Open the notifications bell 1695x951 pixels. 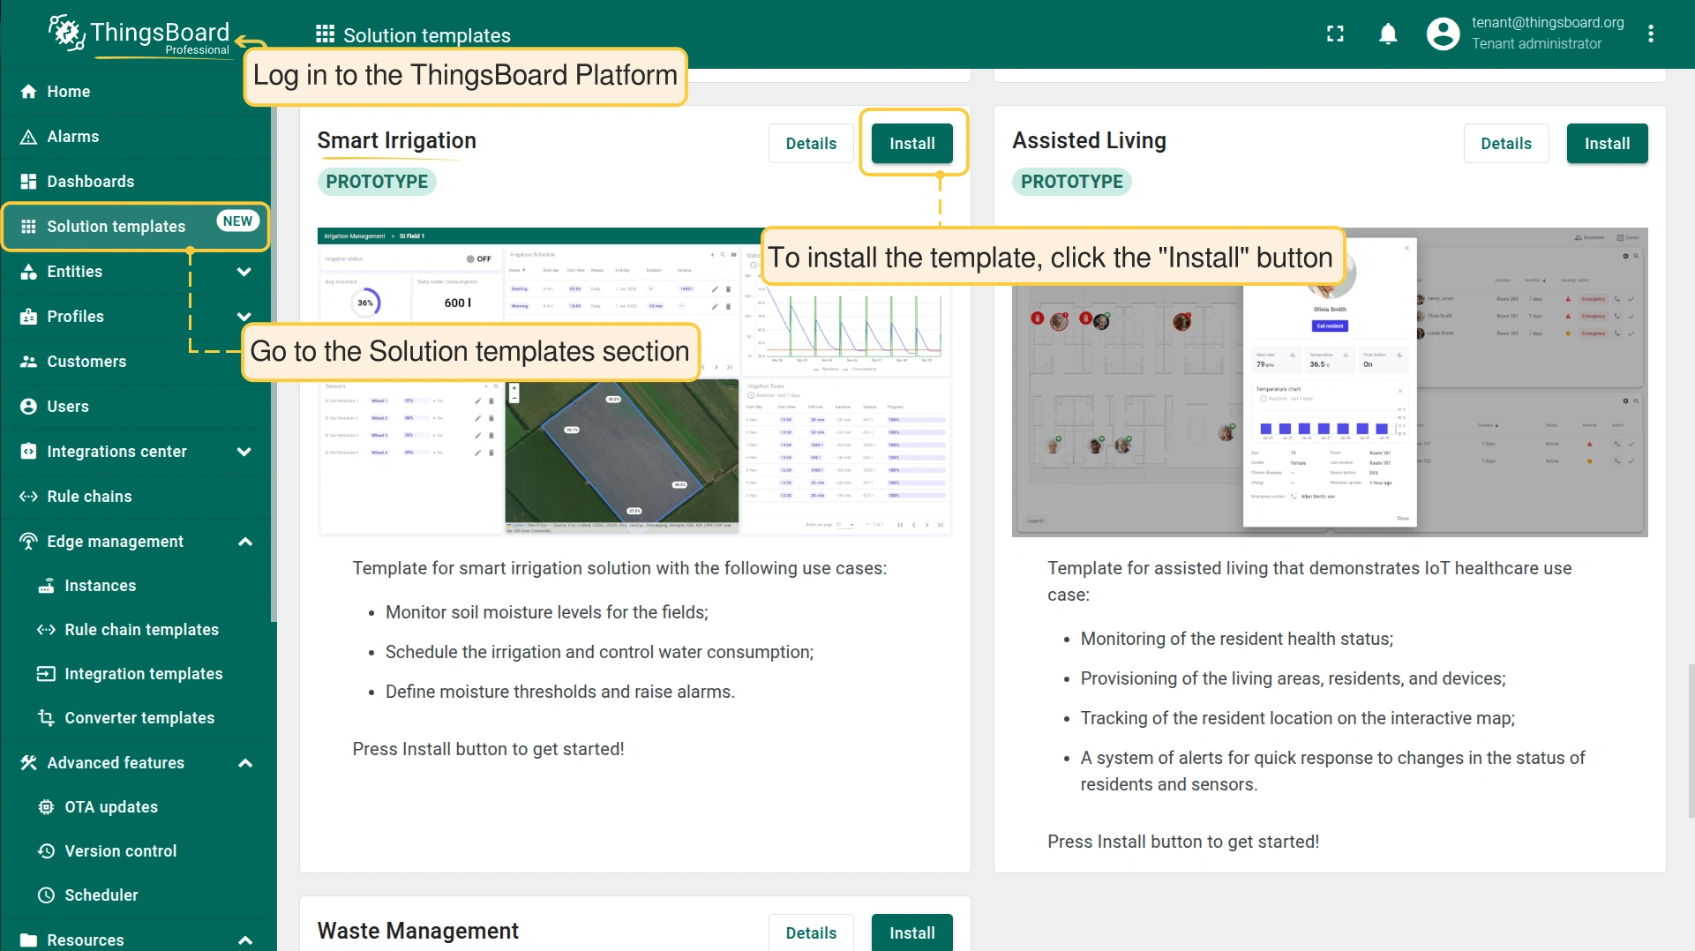click(1388, 34)
